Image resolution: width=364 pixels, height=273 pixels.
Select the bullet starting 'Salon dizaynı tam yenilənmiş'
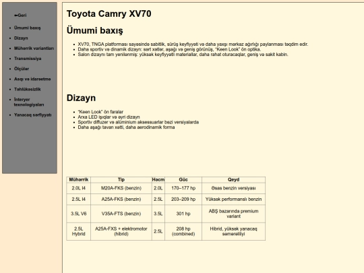[x=183, y=55]
